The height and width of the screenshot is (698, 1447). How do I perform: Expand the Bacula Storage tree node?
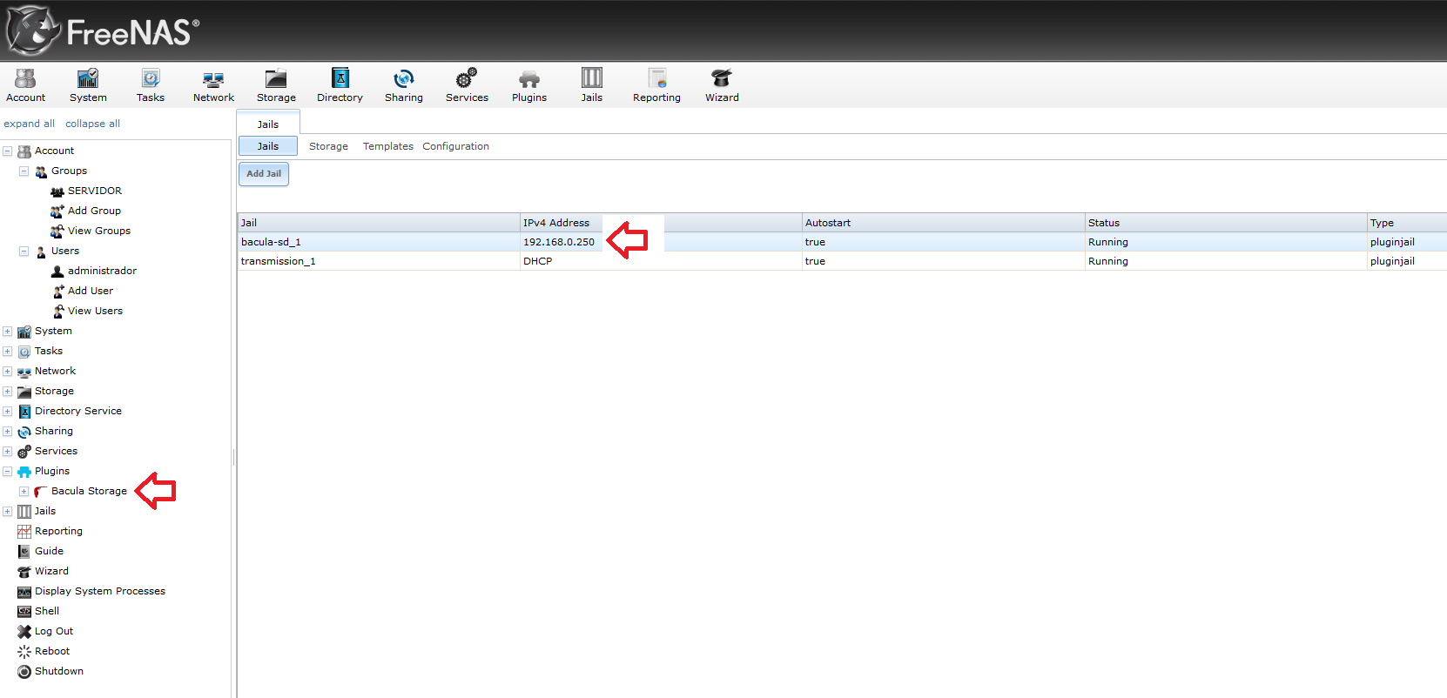click(24, 492)
